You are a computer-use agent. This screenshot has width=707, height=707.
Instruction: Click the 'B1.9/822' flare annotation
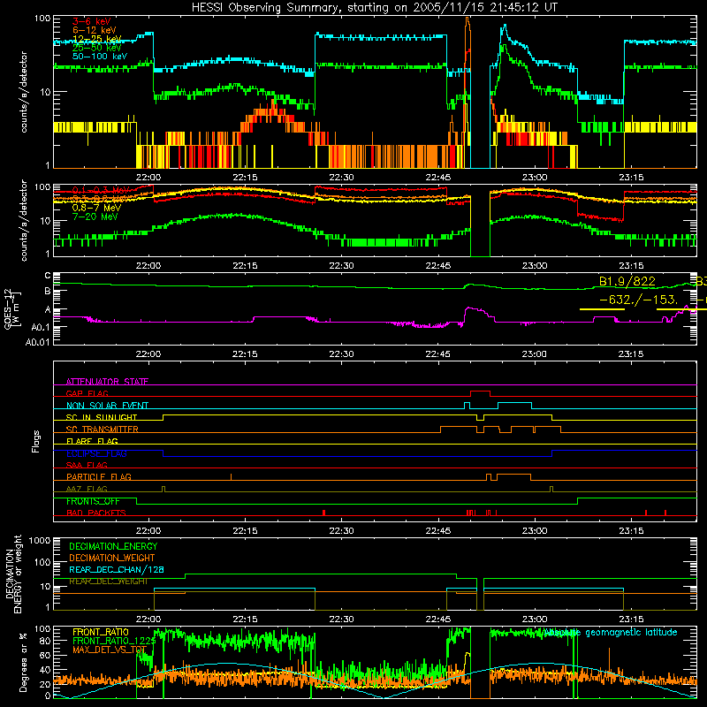(x=627, y=281)
